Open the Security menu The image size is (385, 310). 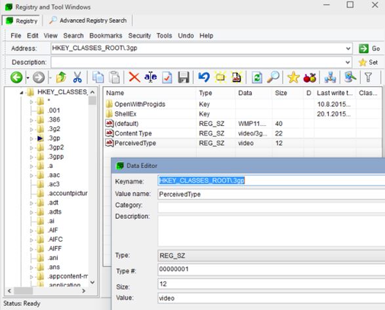pyautogui.click(x=140, y=36)
